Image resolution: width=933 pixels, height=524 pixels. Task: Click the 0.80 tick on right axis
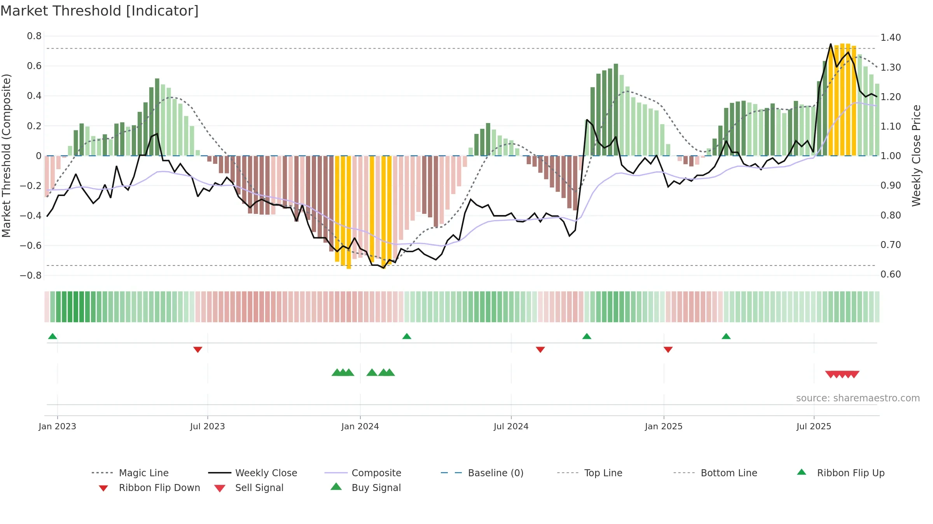pyautogui.click(x=891, y=215)
